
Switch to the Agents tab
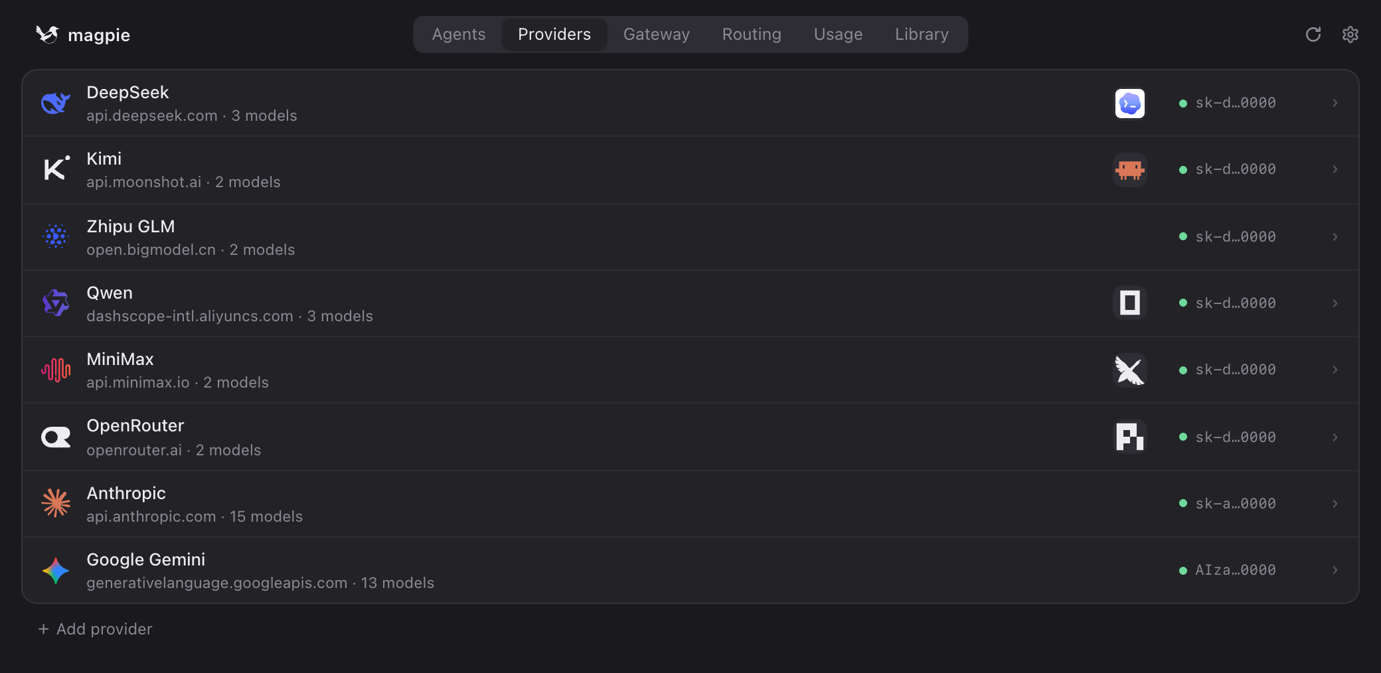click(x=459, y=35)
